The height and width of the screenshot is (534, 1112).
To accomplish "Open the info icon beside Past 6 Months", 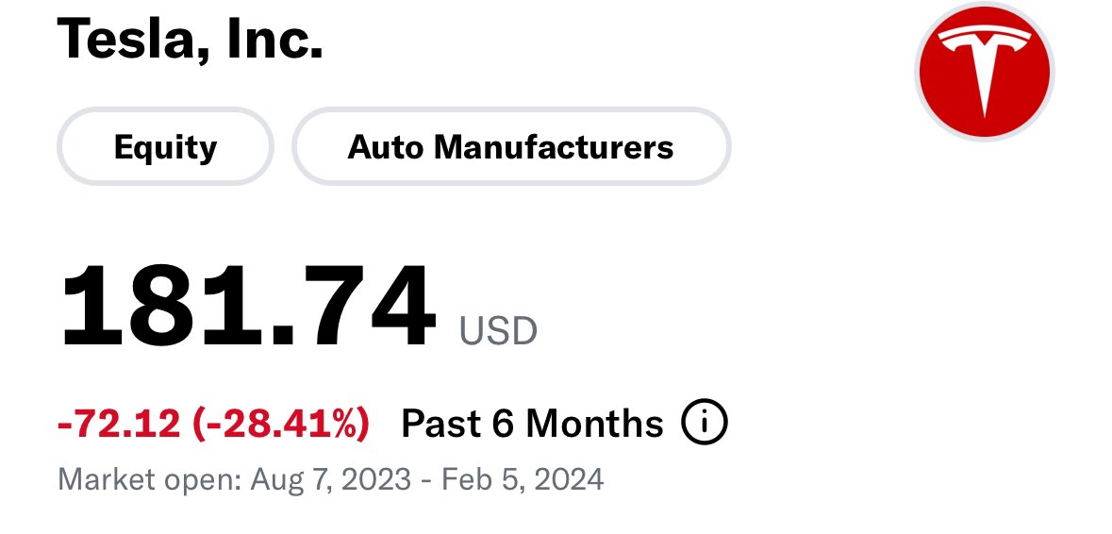I will point(705,422).
